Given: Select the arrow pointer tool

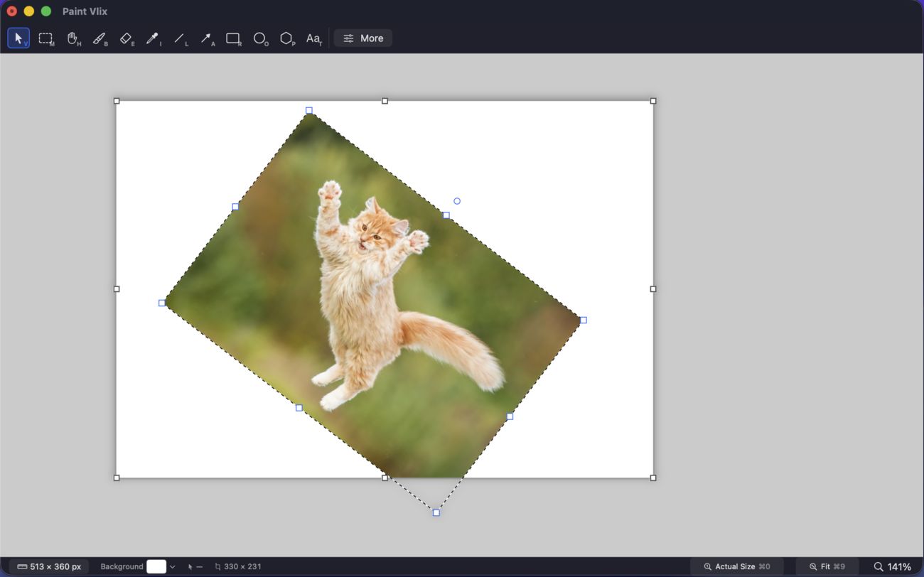Looking at the screenshot, I should (18, 38).
